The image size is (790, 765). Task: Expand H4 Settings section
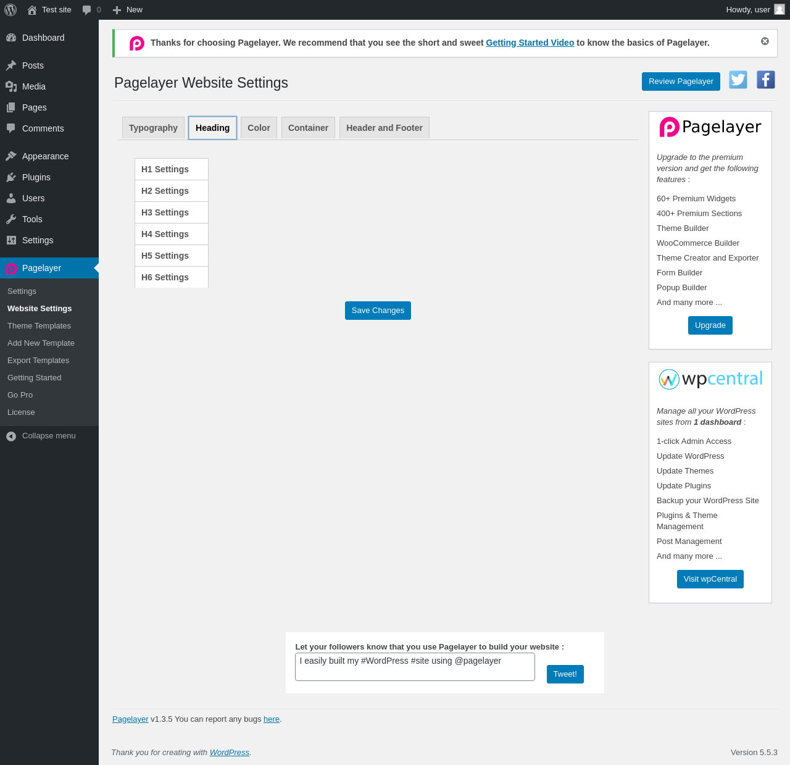pos(172,234)
